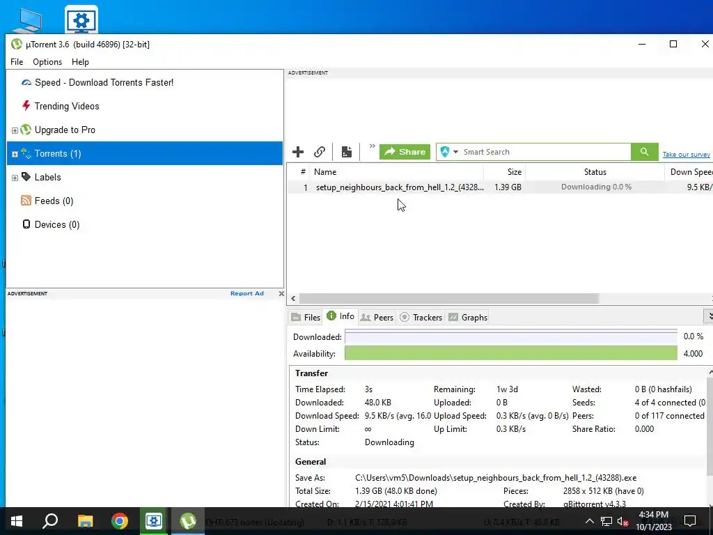Click the network tray icon
The width and height of the screenshot is (713, 535).
(x=606, y=521)
